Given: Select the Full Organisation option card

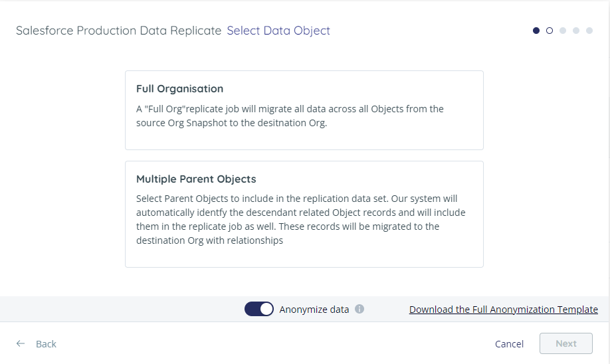Looking at the screenshot, I should (x=304, y=110).
